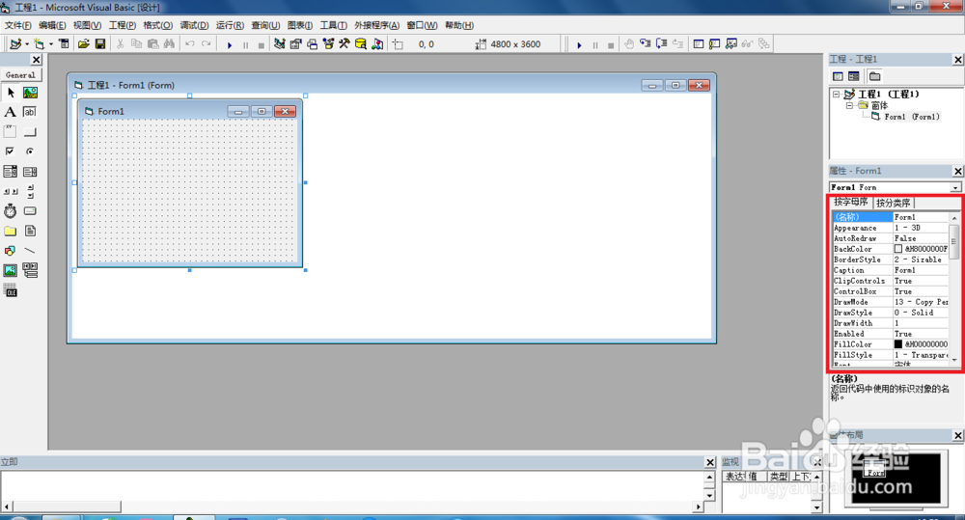Screen dimensions: 965x520
Task: Select the ListBox control tool
Action: click(x=30, y=172)
